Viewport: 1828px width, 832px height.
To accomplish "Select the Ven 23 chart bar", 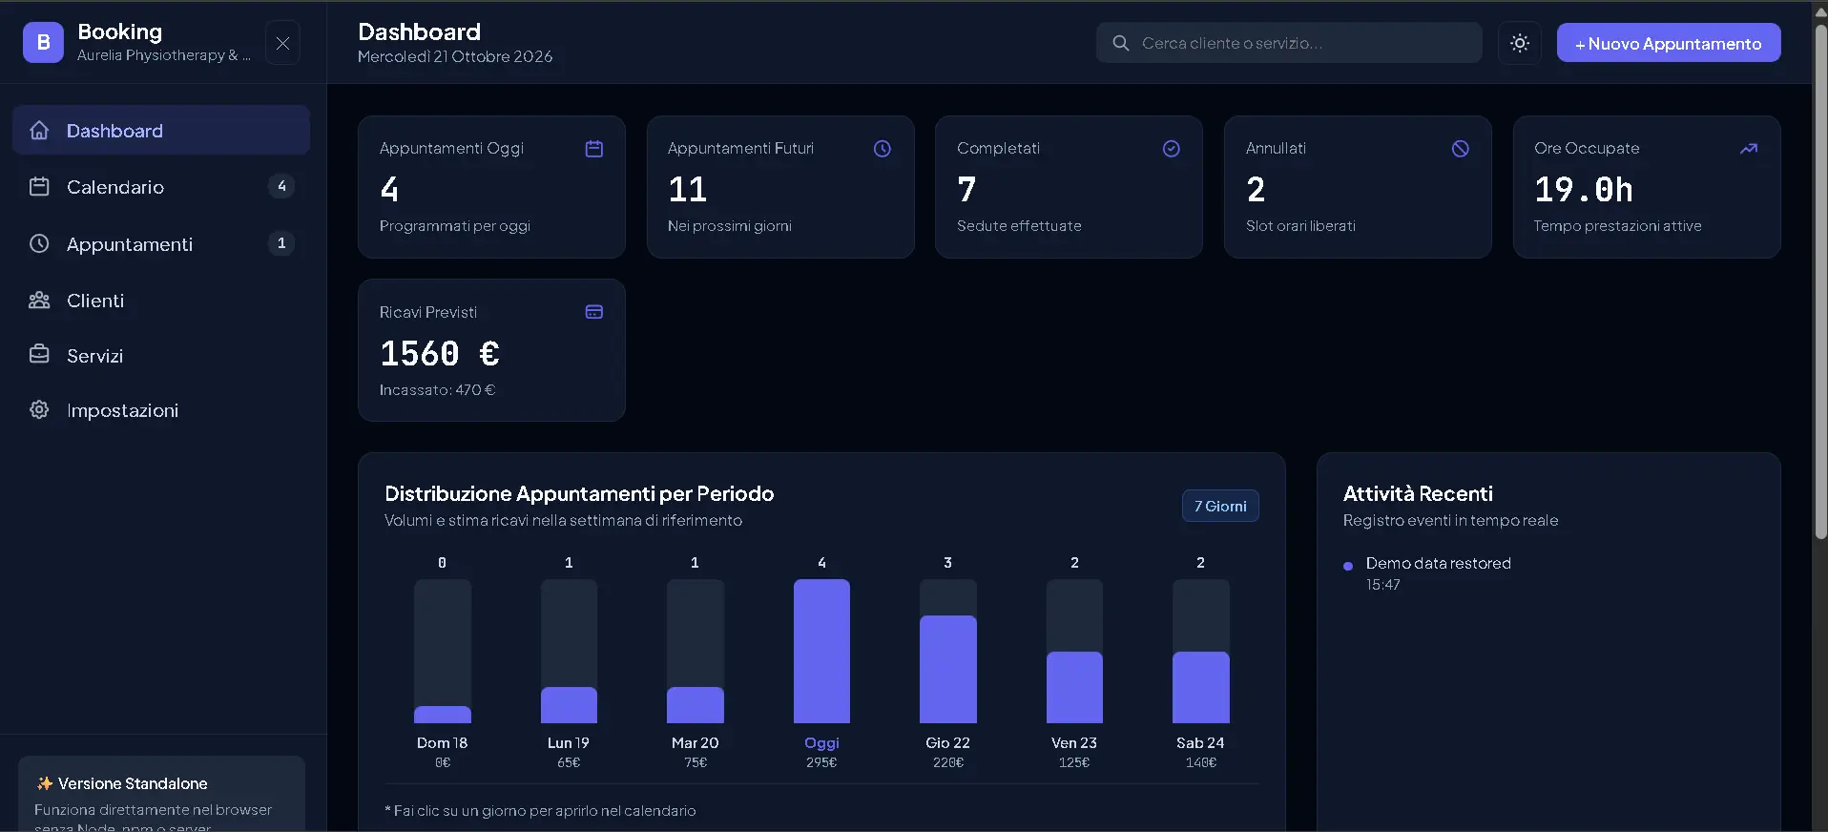I will (x=1074, y=652).
